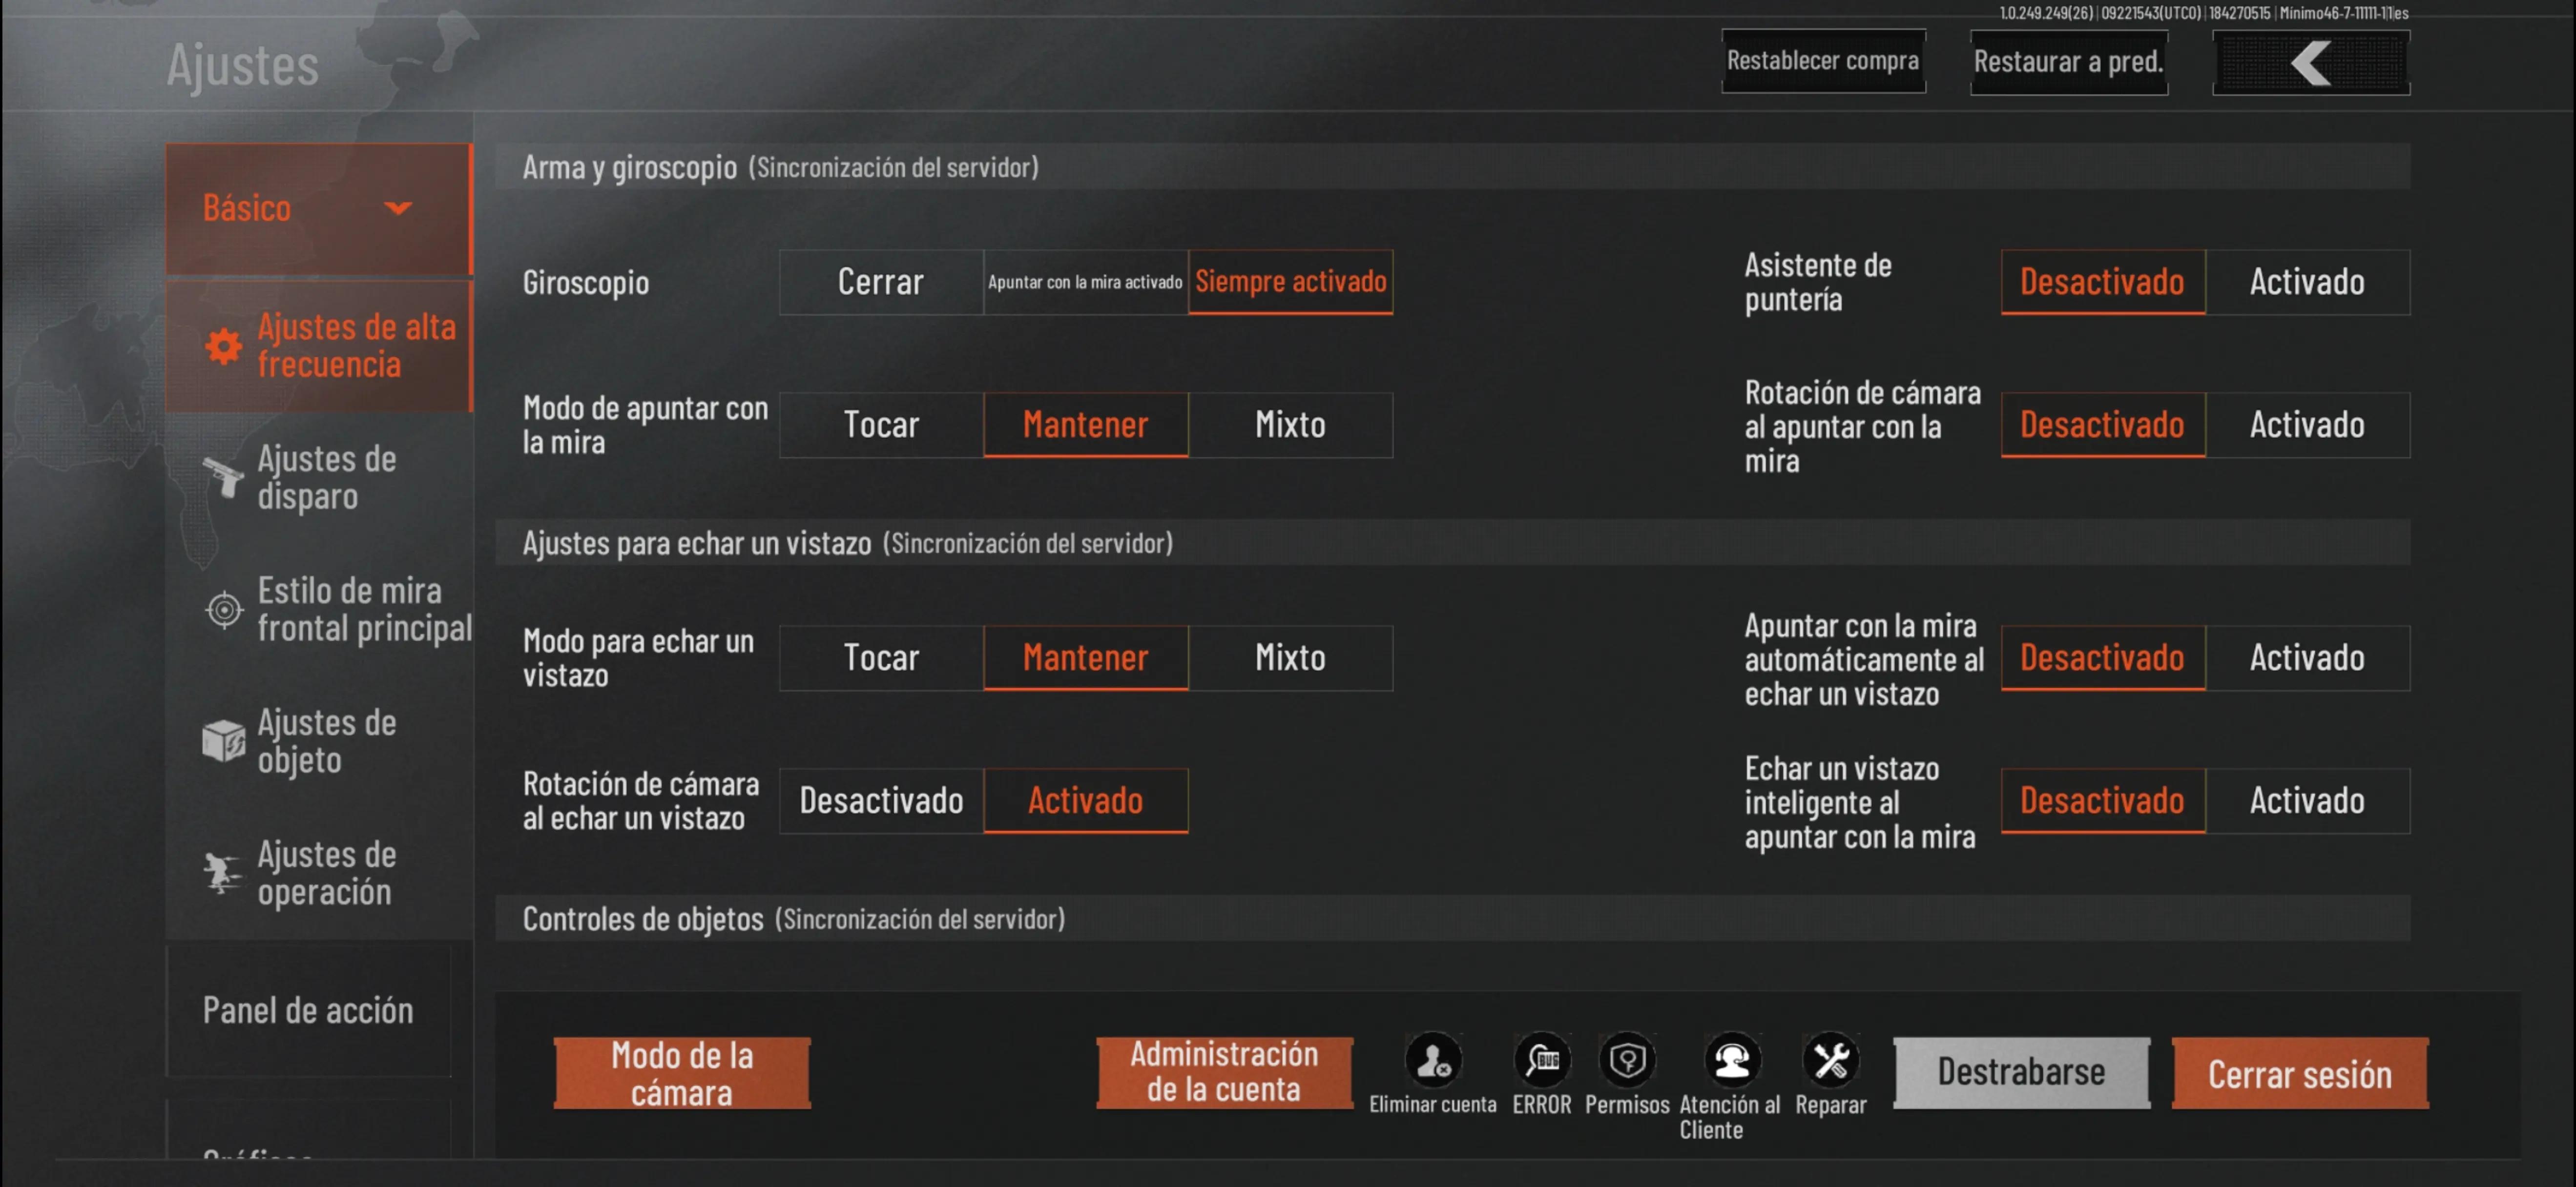Open Ajustes de disparo section
This screenshot has width=2576, height=1187.
[319, 478]
